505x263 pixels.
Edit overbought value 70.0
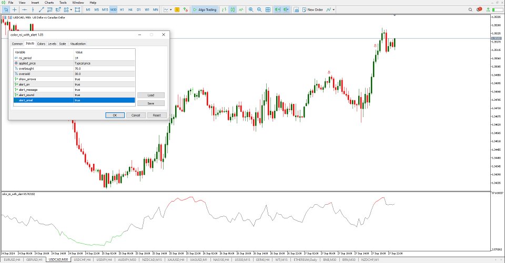click(x=104, y=68)
